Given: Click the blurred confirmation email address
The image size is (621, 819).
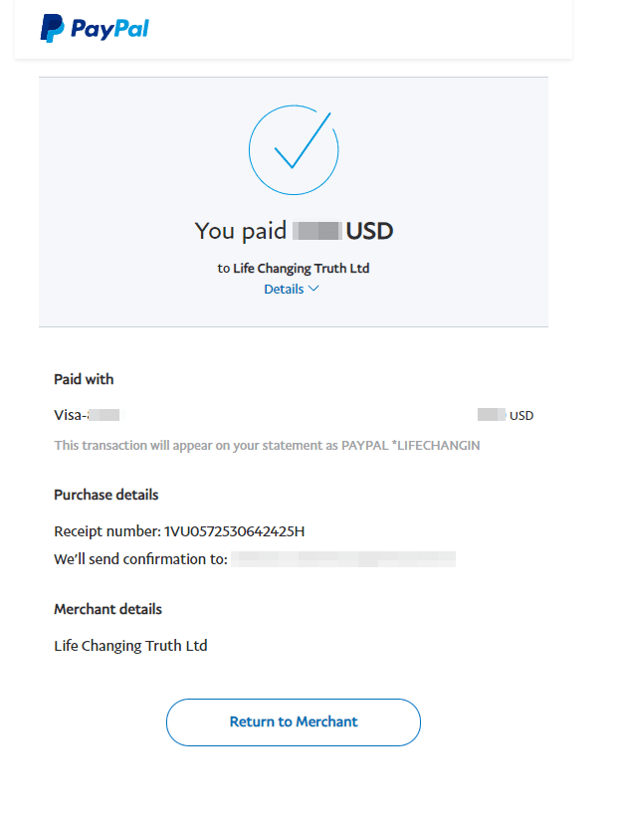Looking at the screenshot, I should [343, 559].
